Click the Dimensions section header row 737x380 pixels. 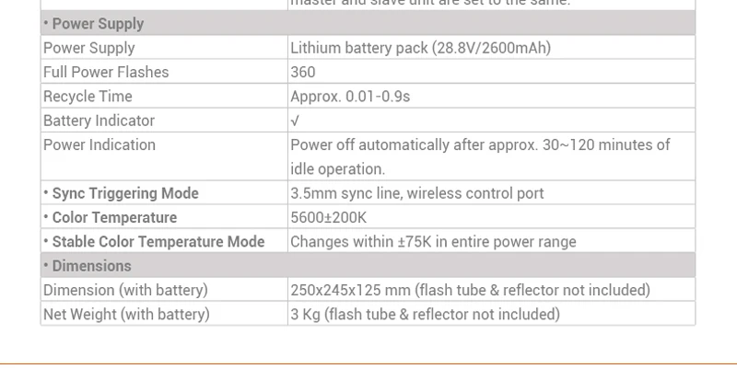(368, 266)
